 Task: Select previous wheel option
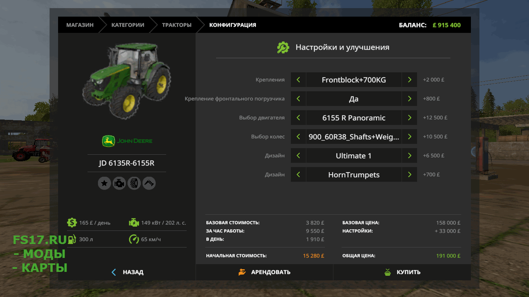coord(298,137)
